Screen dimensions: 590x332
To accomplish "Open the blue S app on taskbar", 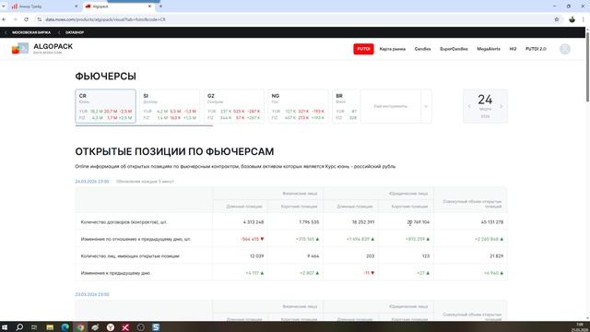I will (x=156, y=327).
